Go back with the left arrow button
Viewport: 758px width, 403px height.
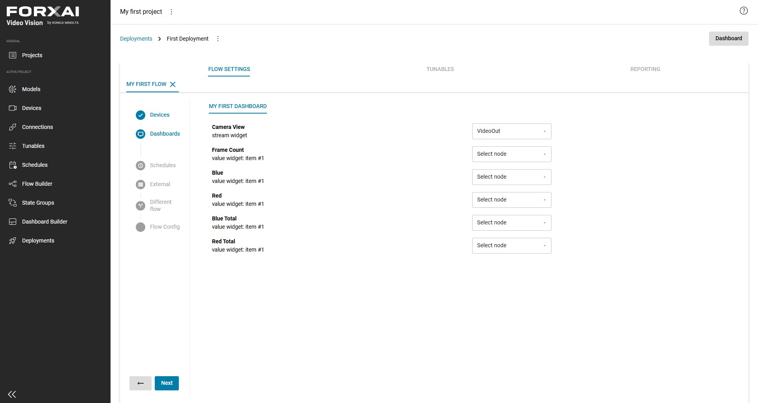tap(141, 383)
